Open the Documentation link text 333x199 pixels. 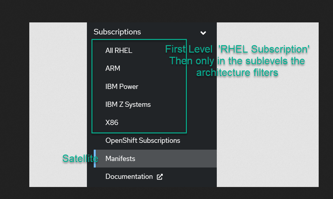(129, 177)
